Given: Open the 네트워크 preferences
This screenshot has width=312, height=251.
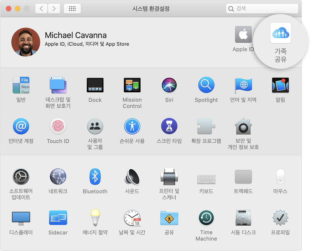Looking at the screenshot, I should 58,177.
